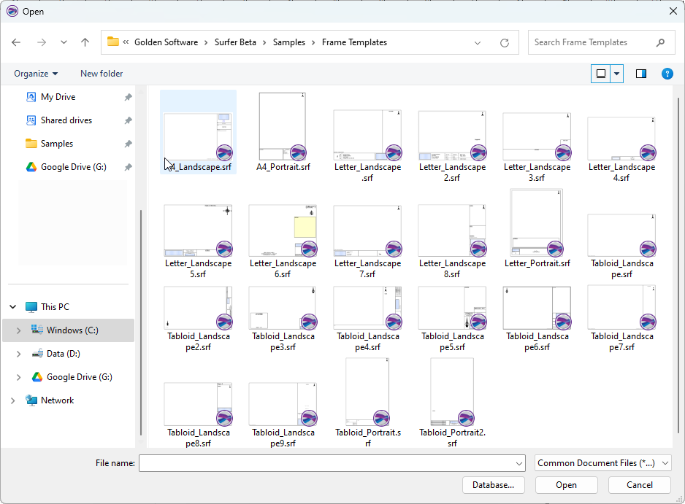685x504 pixels.
Task: Open the pinned Samples folder
Action: click(x=57, y=144)
